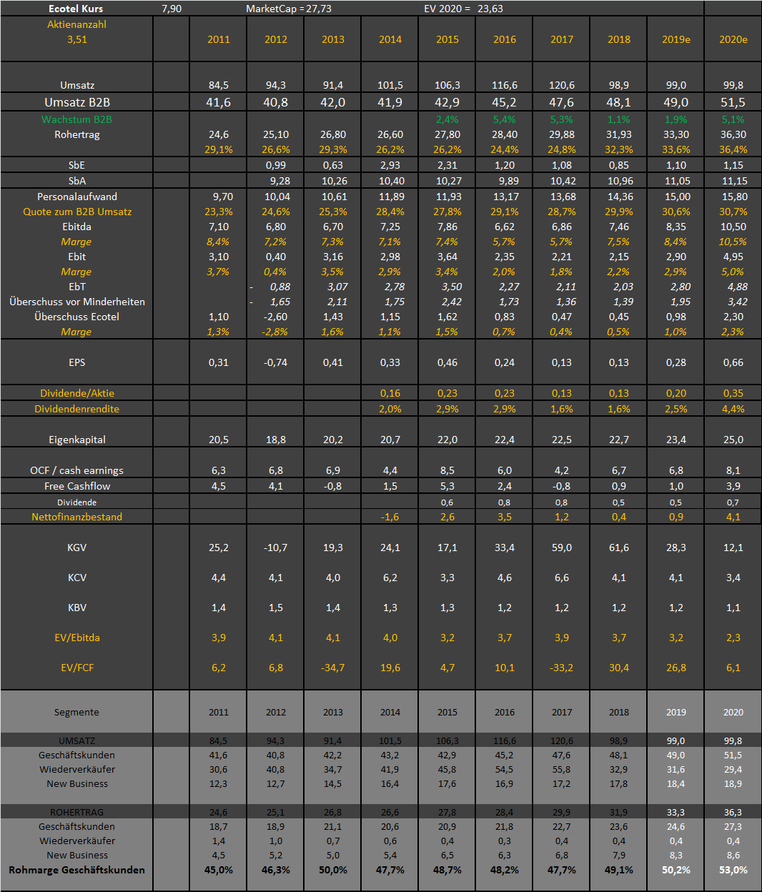Click the Wiederverkäufer Umsatz value 54,5
This screenshot has height=892, width=762.
[504, 769]
